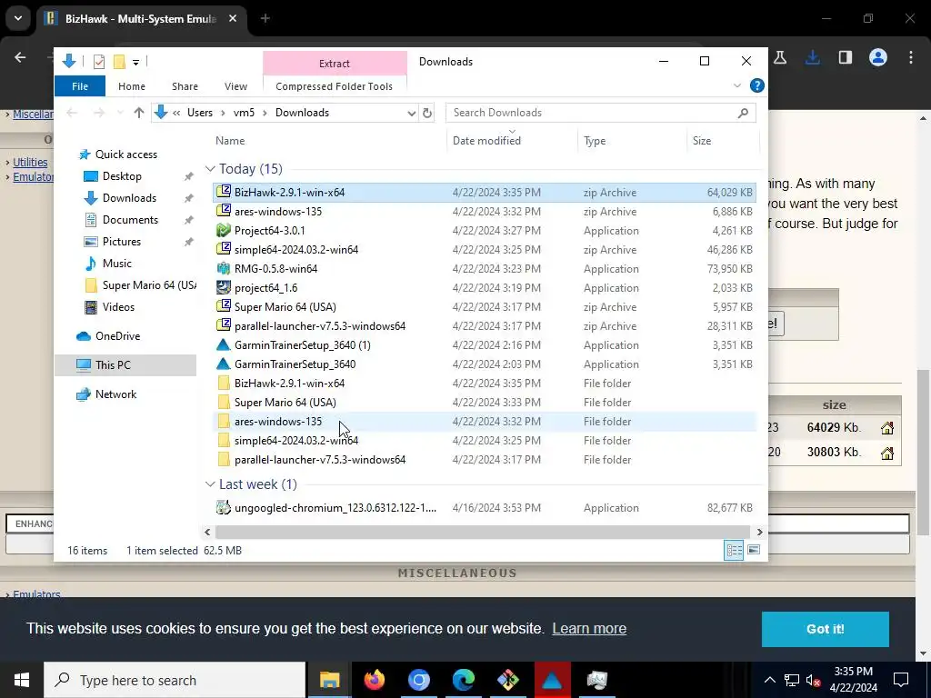Click the Properties icon in quick access toolbar

(99, 62)
